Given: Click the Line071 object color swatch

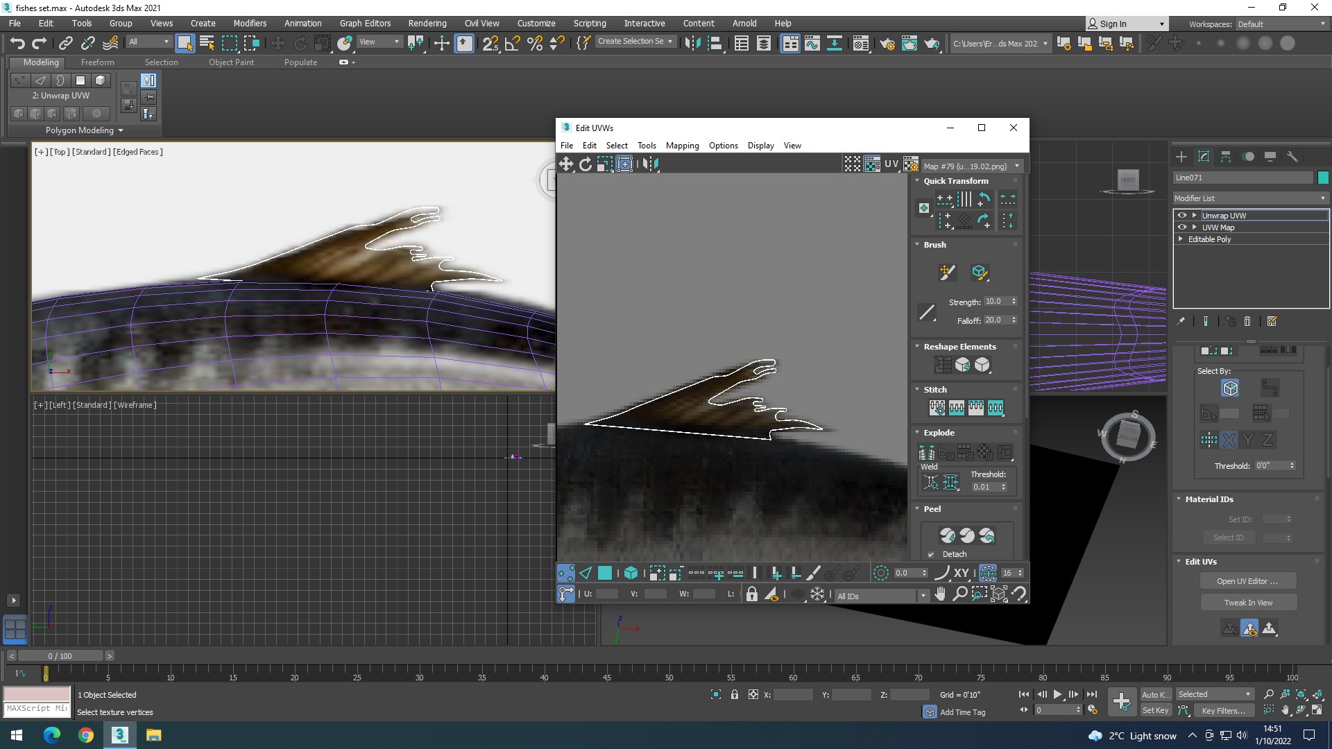Looking at the screenshot, I should pyautogui.click(x=1323, y=178).
